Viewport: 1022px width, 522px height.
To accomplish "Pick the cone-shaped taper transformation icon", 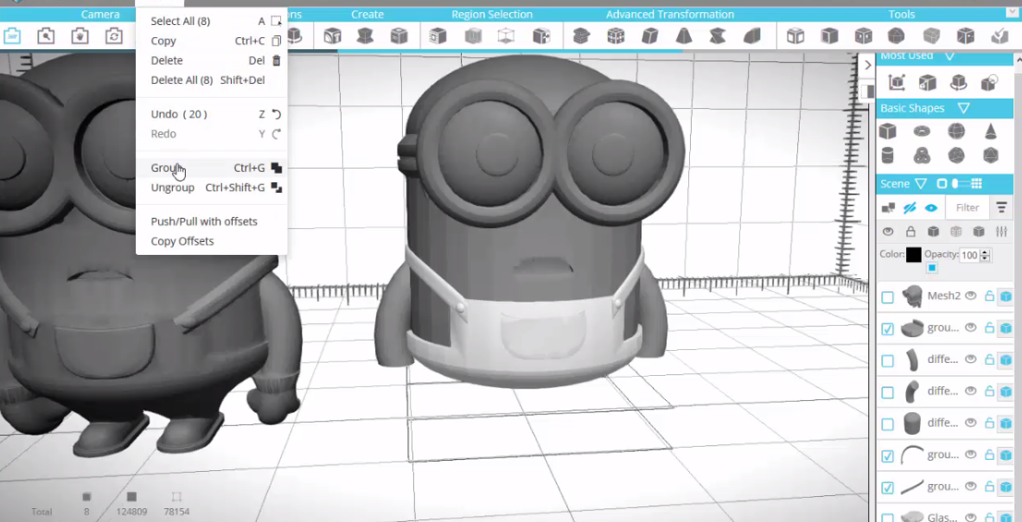I will point(684,35).
